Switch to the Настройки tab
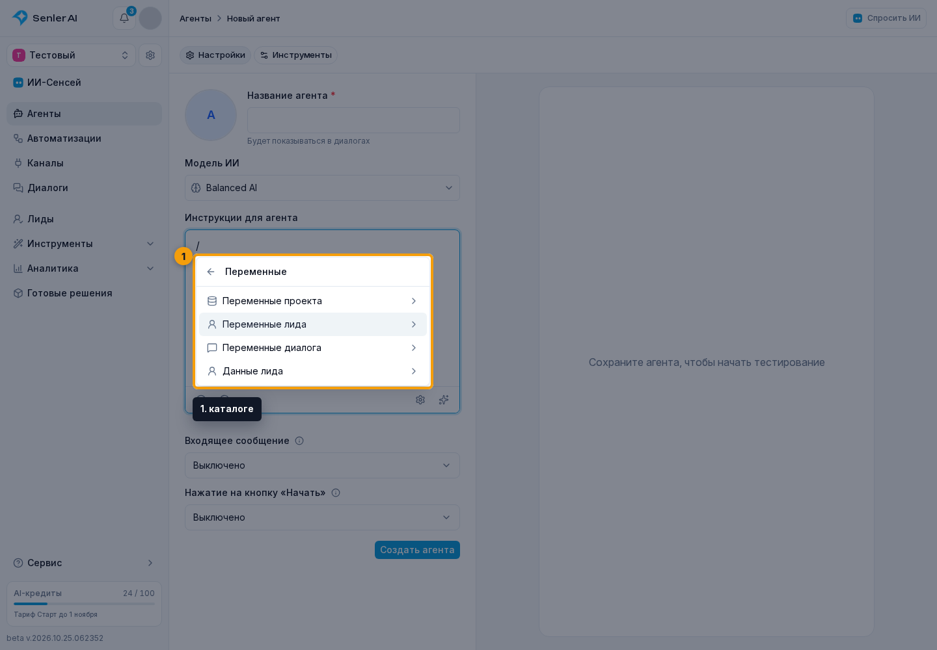The height and width of the screenshot is (650, 937). [215, 55]
